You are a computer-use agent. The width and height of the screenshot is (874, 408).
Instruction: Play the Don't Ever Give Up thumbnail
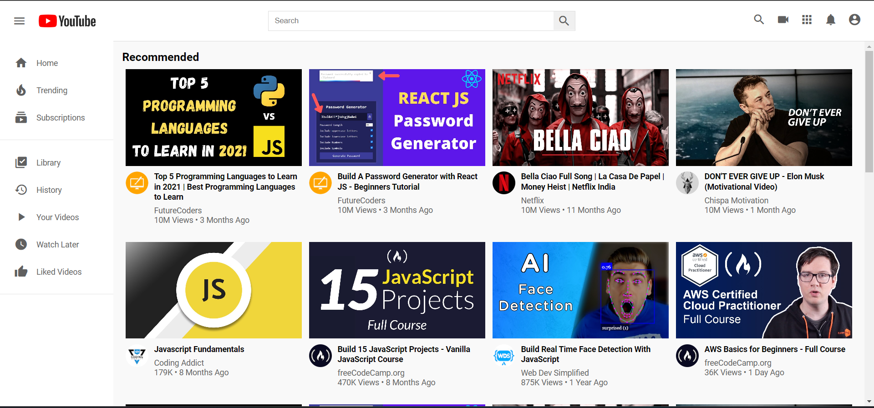[x=764, y=117]
